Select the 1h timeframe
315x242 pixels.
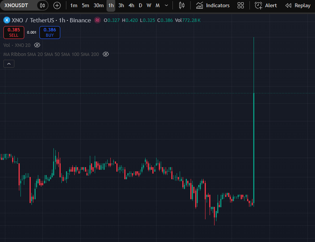click(x=111, y=6)
